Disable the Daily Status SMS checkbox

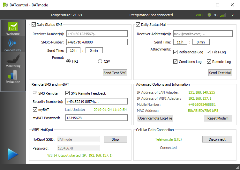click(x=34, y=25)
